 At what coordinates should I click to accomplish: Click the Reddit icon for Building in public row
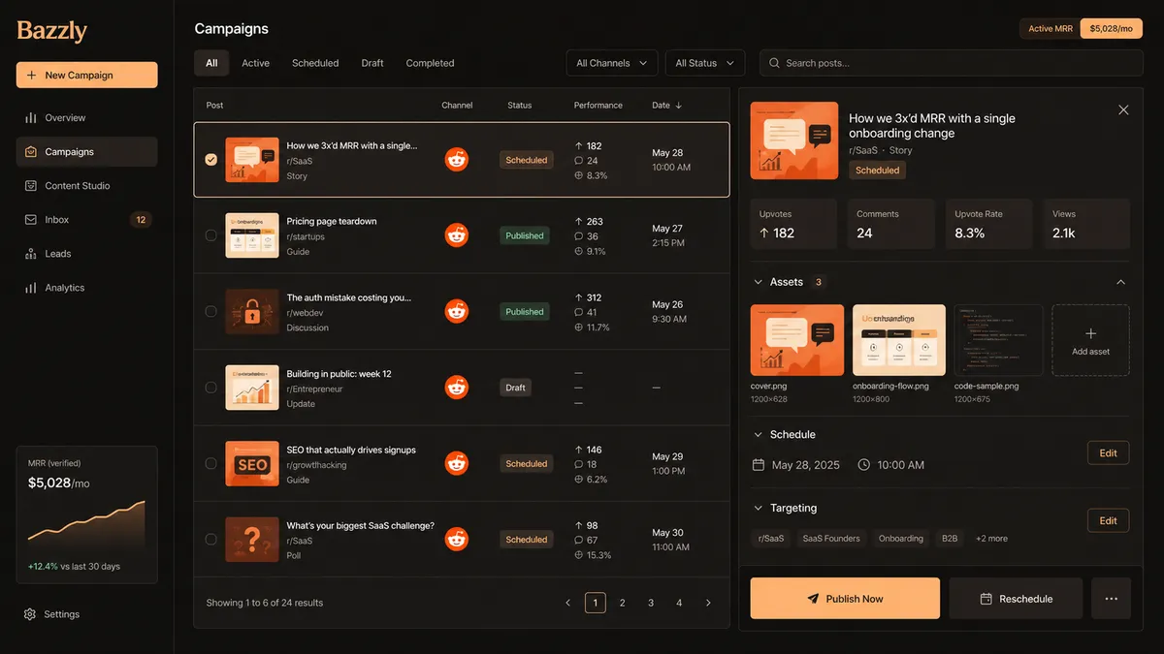pos(456,388)
